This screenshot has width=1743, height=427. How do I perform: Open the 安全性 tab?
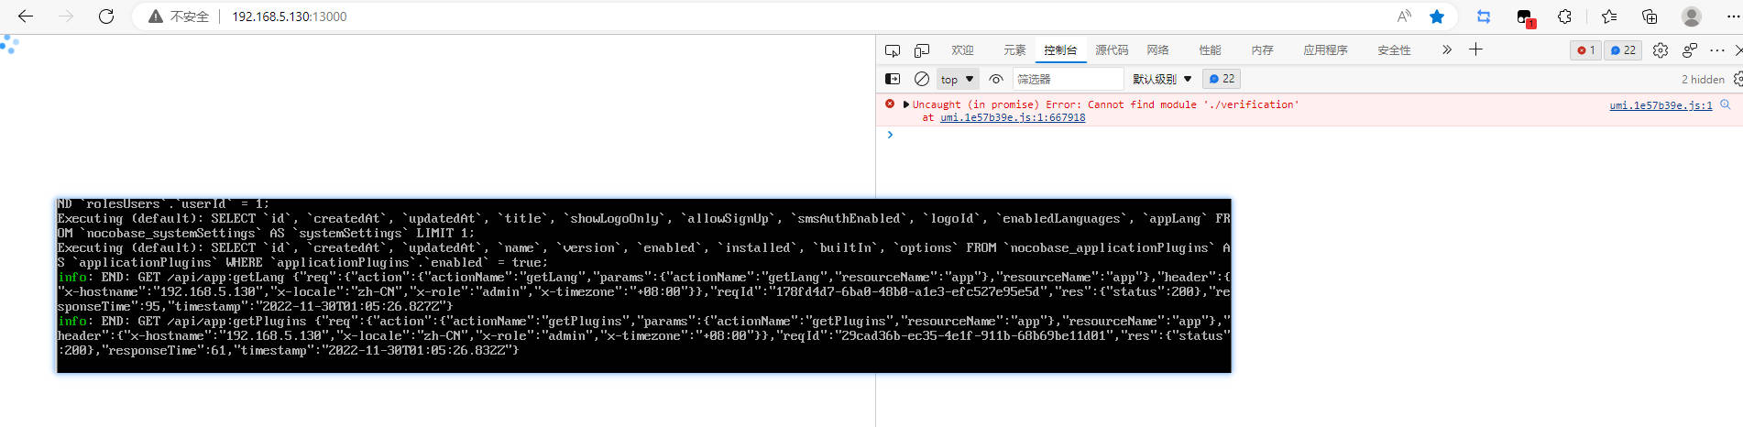click(1394, 50)
